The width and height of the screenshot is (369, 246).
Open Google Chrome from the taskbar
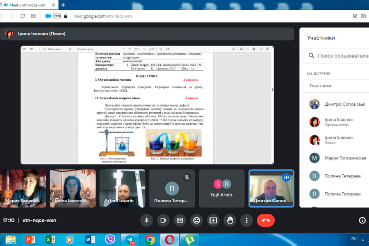click(150, 240)
